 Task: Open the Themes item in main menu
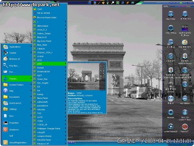point(17,79)
